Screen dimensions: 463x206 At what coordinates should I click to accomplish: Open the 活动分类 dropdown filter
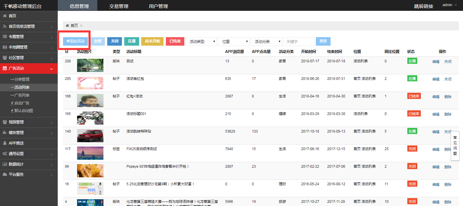tap(266, 42)
